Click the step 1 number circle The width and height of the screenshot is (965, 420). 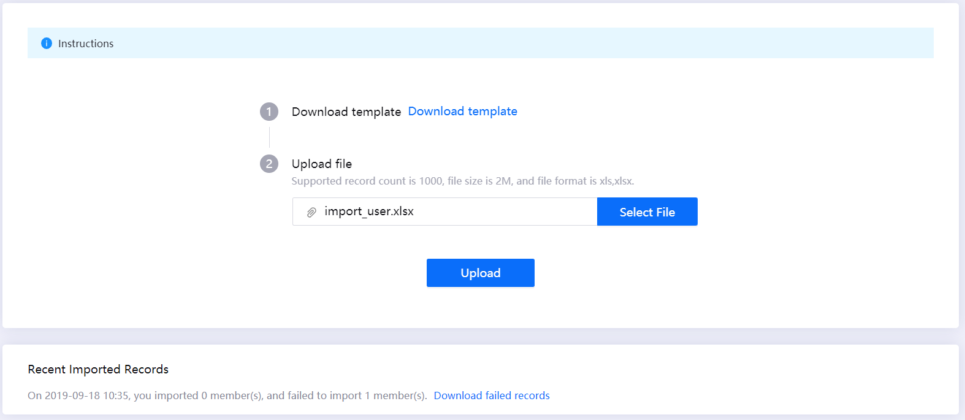(269, 112)
